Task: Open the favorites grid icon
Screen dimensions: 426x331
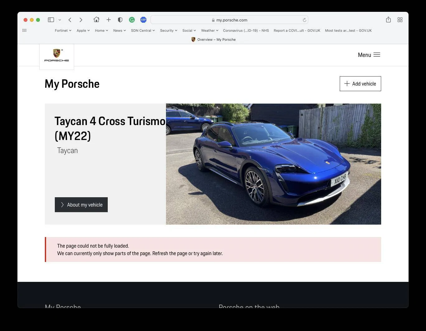Action: pyautogui.click(x=25, y=30)
